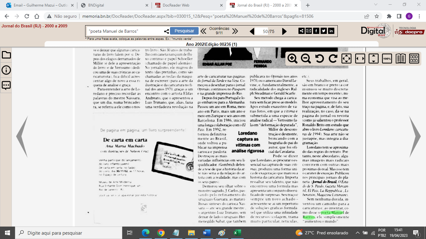
Task: Open information icon in left sidebar
Action: pos(6,70)
